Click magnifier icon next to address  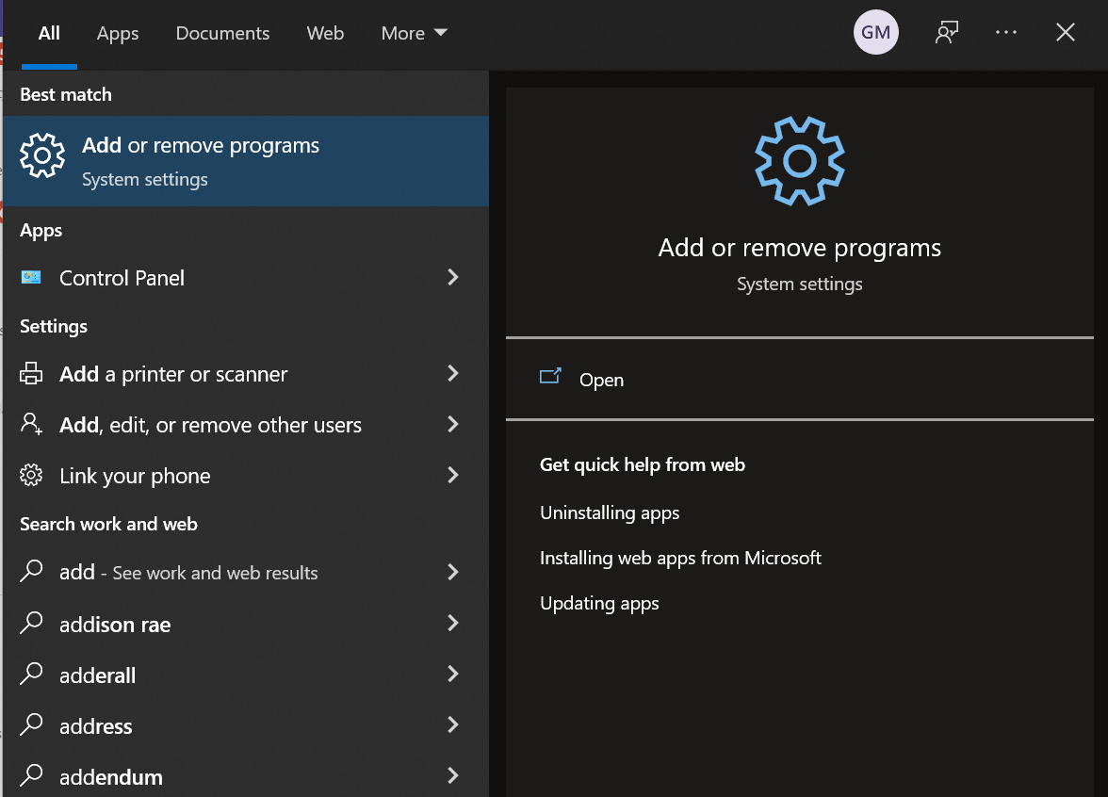coord(31,725)
